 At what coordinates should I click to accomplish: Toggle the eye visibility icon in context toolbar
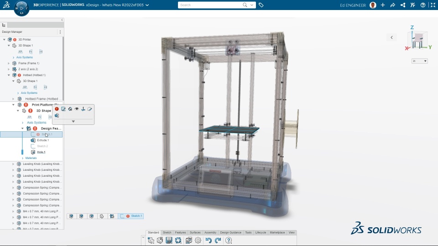point(77,109)
